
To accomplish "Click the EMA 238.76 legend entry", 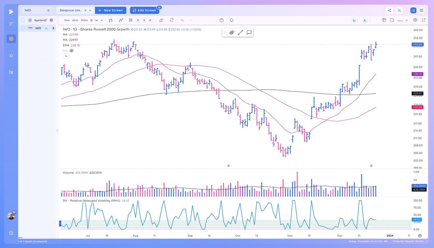I will click(x=71, y=45).
